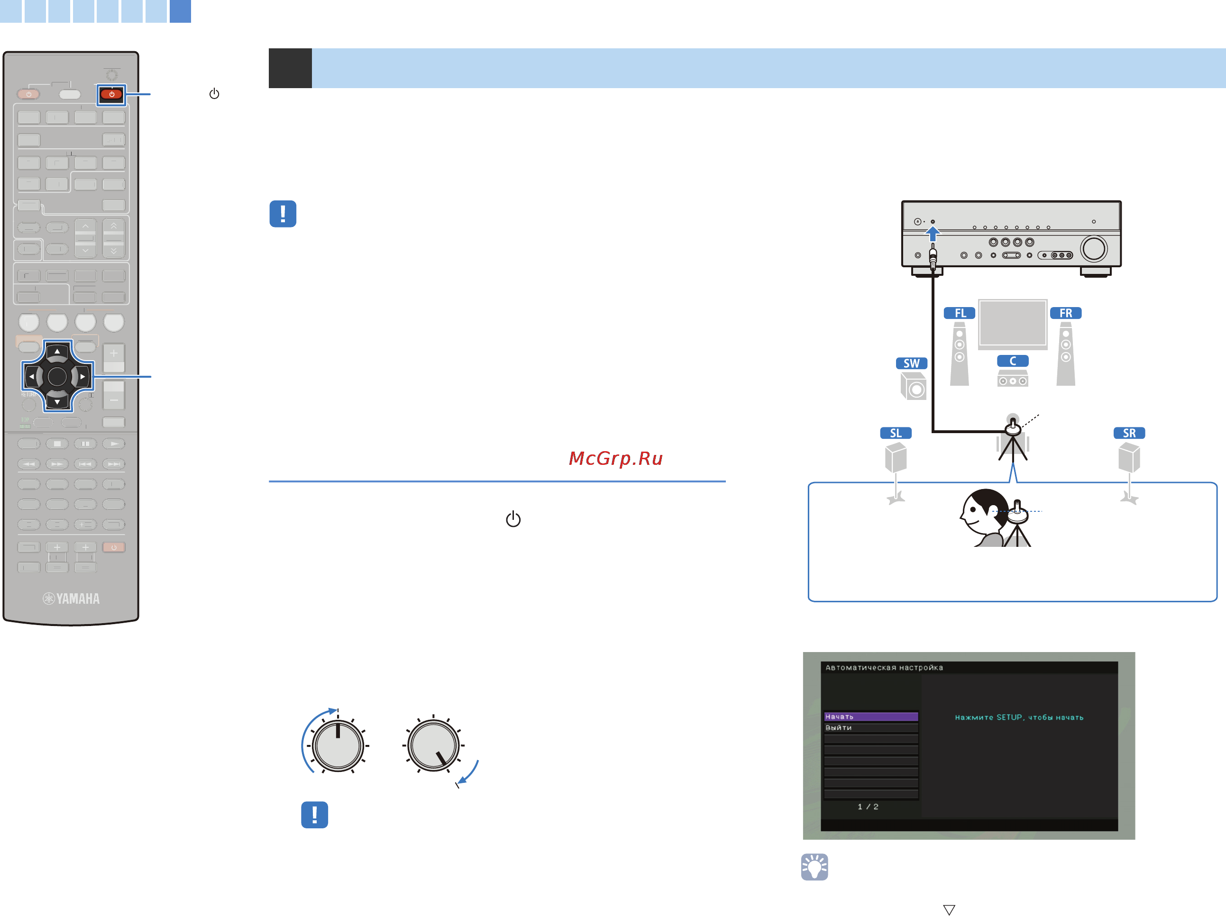Click the SL surround speaker label
This screenshot has height=916, width=1226.
pos(896,433)
